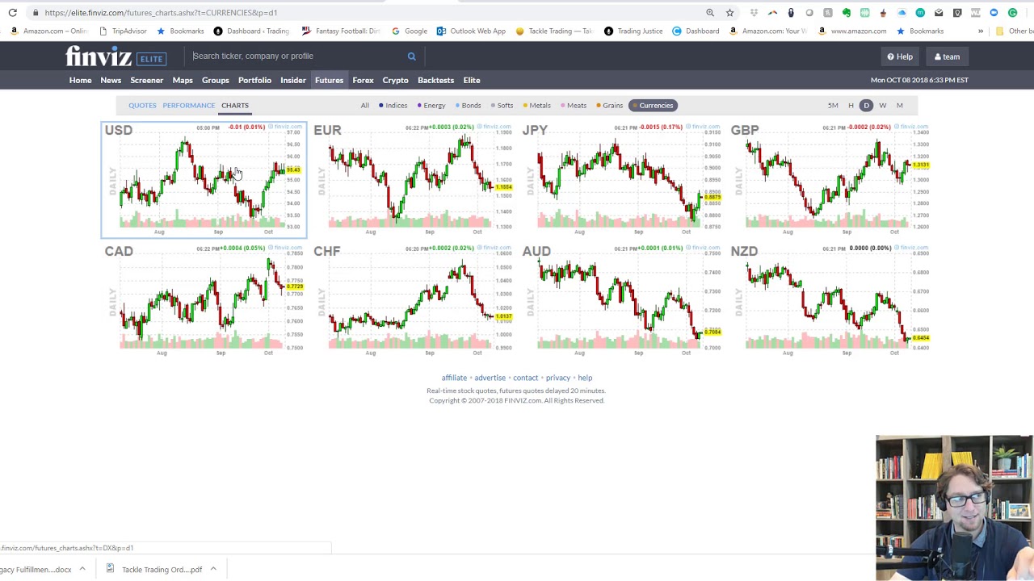Filter charts by Meats
The height and width of the screenshot is (581, 1034).
[x=574, y=105]
